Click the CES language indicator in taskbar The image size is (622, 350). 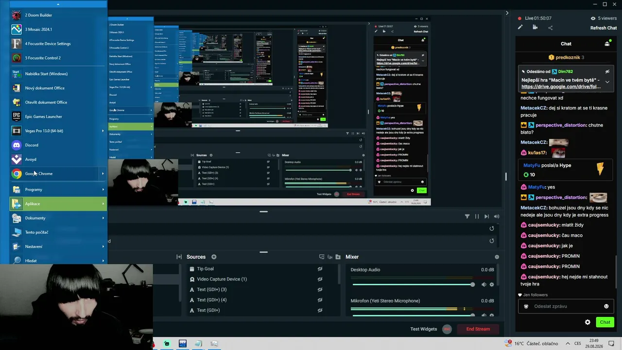point(578,343)
